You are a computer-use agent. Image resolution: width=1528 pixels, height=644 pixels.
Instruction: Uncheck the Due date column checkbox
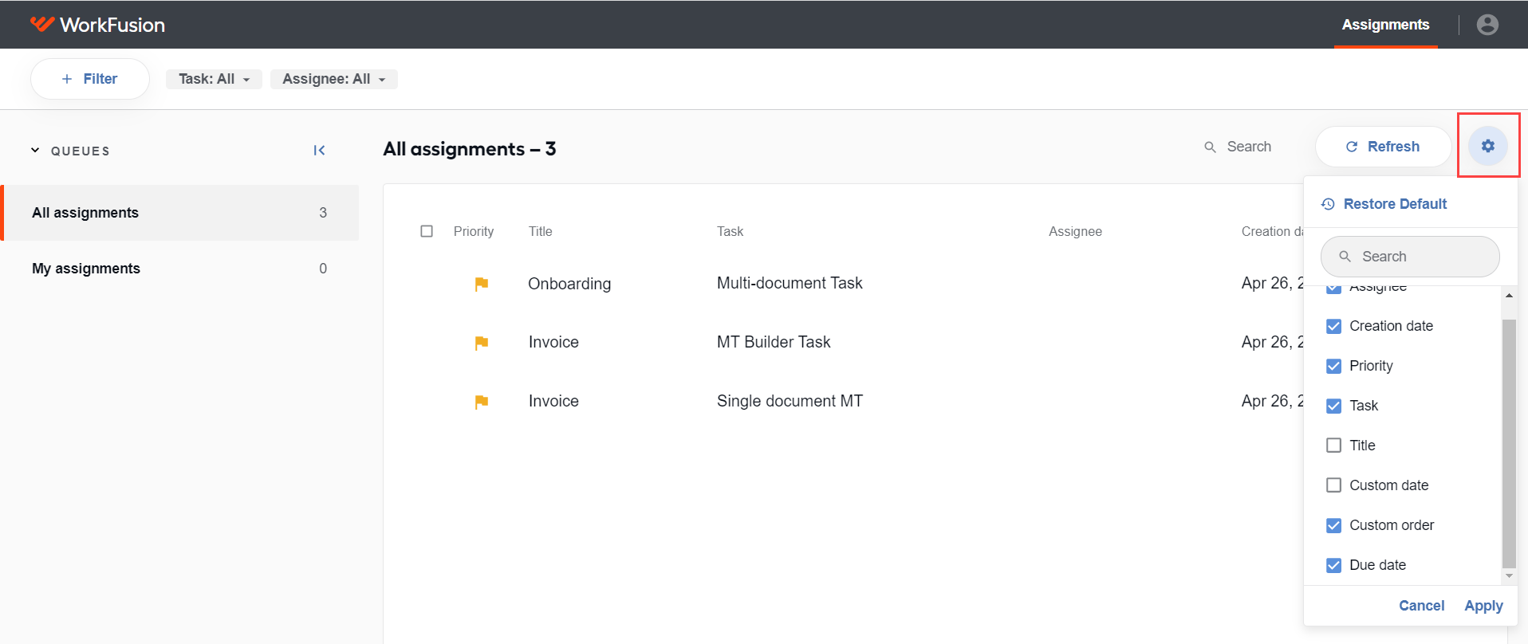click(1333, 565)
